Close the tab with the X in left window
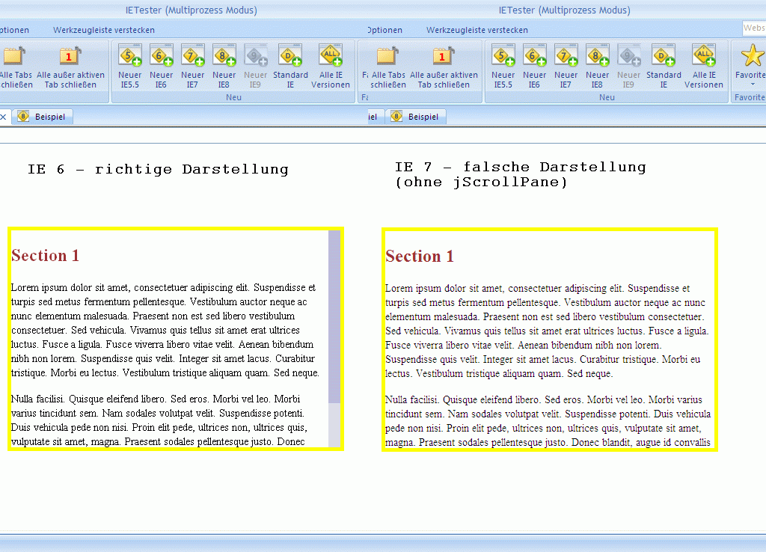This screenshot has height=552, width=766. (4, 117)
